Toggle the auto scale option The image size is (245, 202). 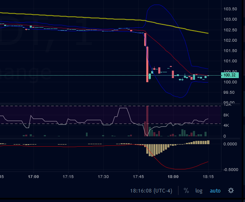point(215,191)
